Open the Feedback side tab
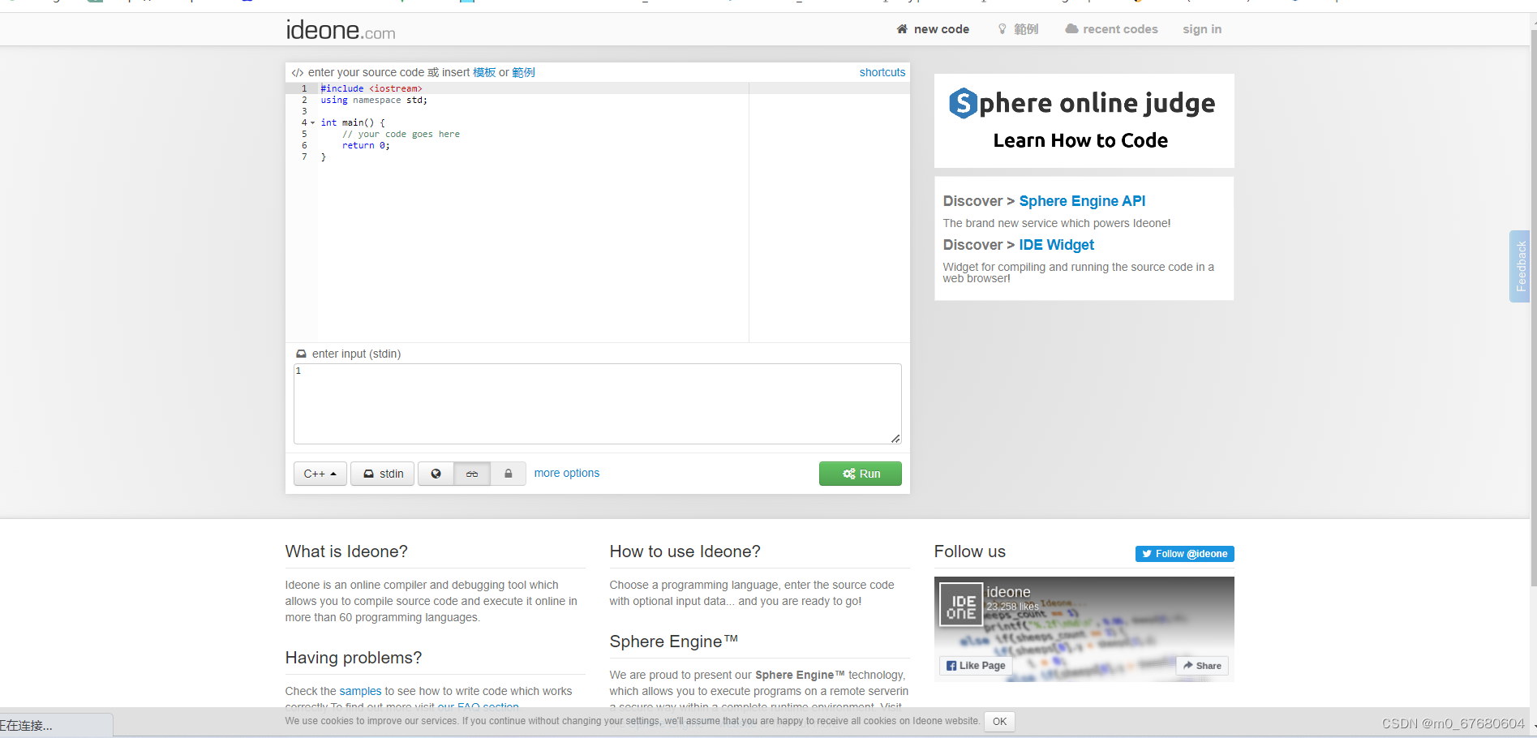The width and height of the screenshot is (1537, 738). tap(1519, 266)
